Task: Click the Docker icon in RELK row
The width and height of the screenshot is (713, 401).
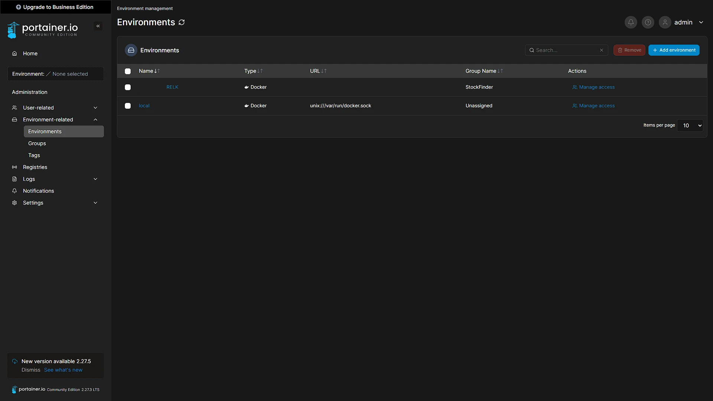Action: tap(246, 87)
